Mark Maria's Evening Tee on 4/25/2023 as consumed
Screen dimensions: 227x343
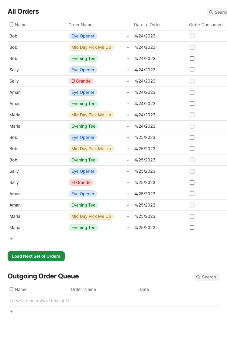coord(192,228)
